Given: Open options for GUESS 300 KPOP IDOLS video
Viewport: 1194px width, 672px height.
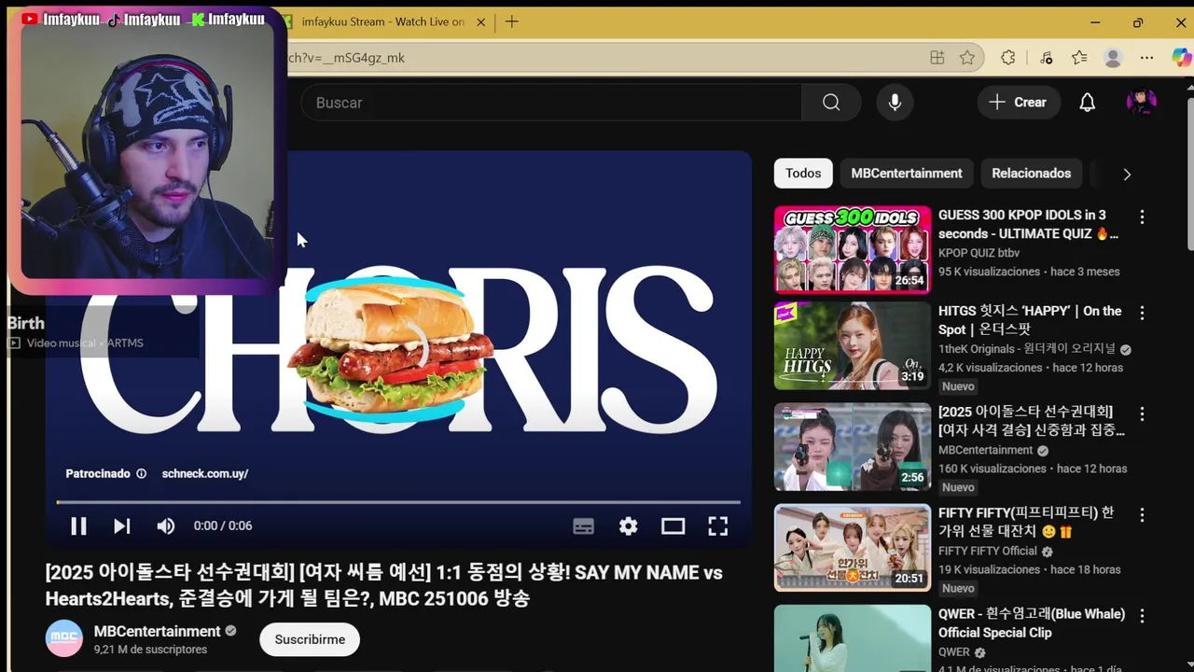Looking at the screenshot, I should 1142,217.
